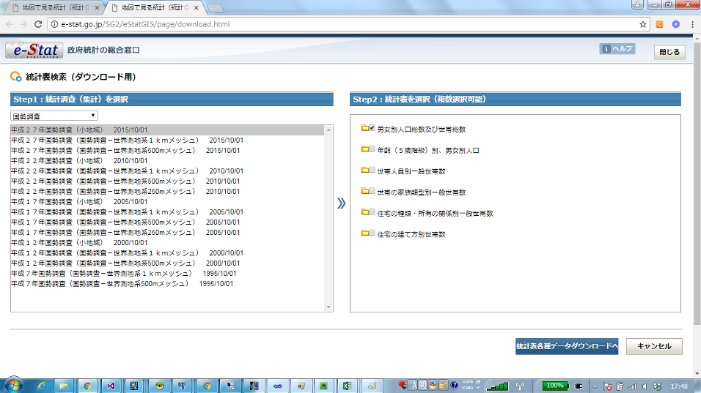Screen dimensions: 701x393
Task: Open the Chrome three-dot menu
Action: pyautogui.click(x=691, y=23)
